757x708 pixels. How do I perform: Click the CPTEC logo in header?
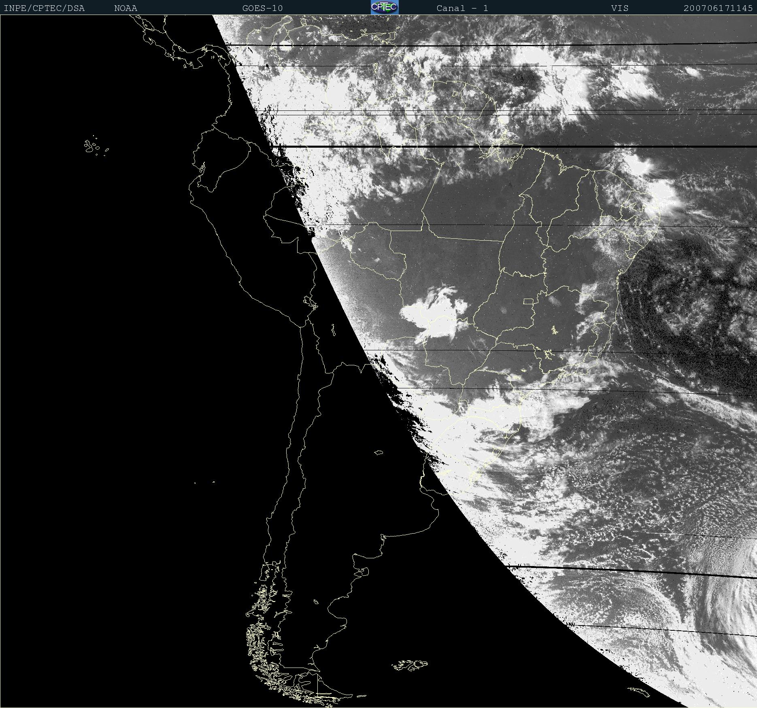click(385, 7)
